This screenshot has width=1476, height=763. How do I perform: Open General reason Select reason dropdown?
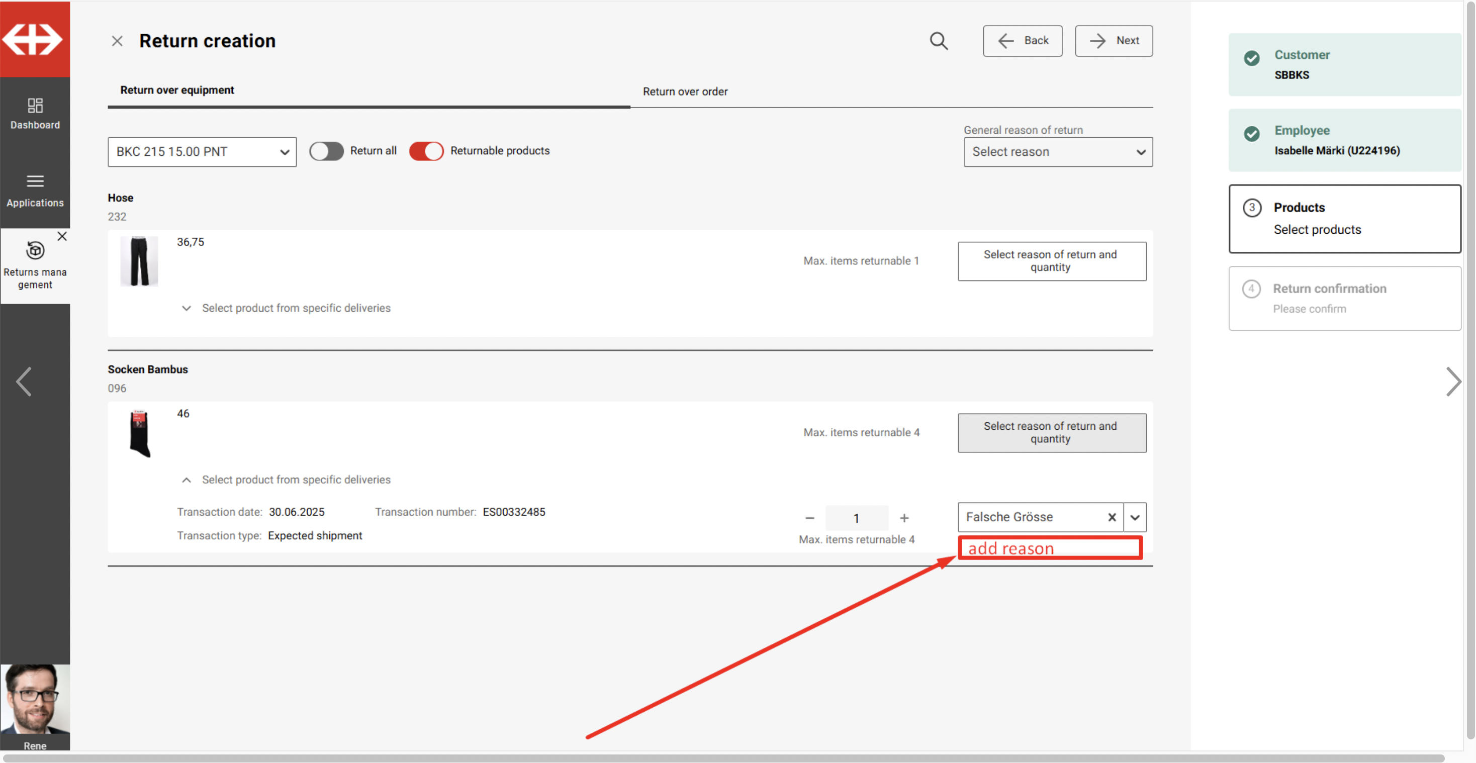pyautogui.click(x=1058, y=152)
